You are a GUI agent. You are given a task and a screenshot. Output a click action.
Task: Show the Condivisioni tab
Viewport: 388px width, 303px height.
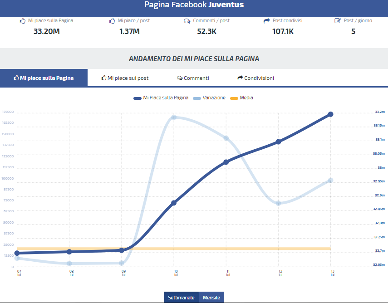(x=255, y=78)
